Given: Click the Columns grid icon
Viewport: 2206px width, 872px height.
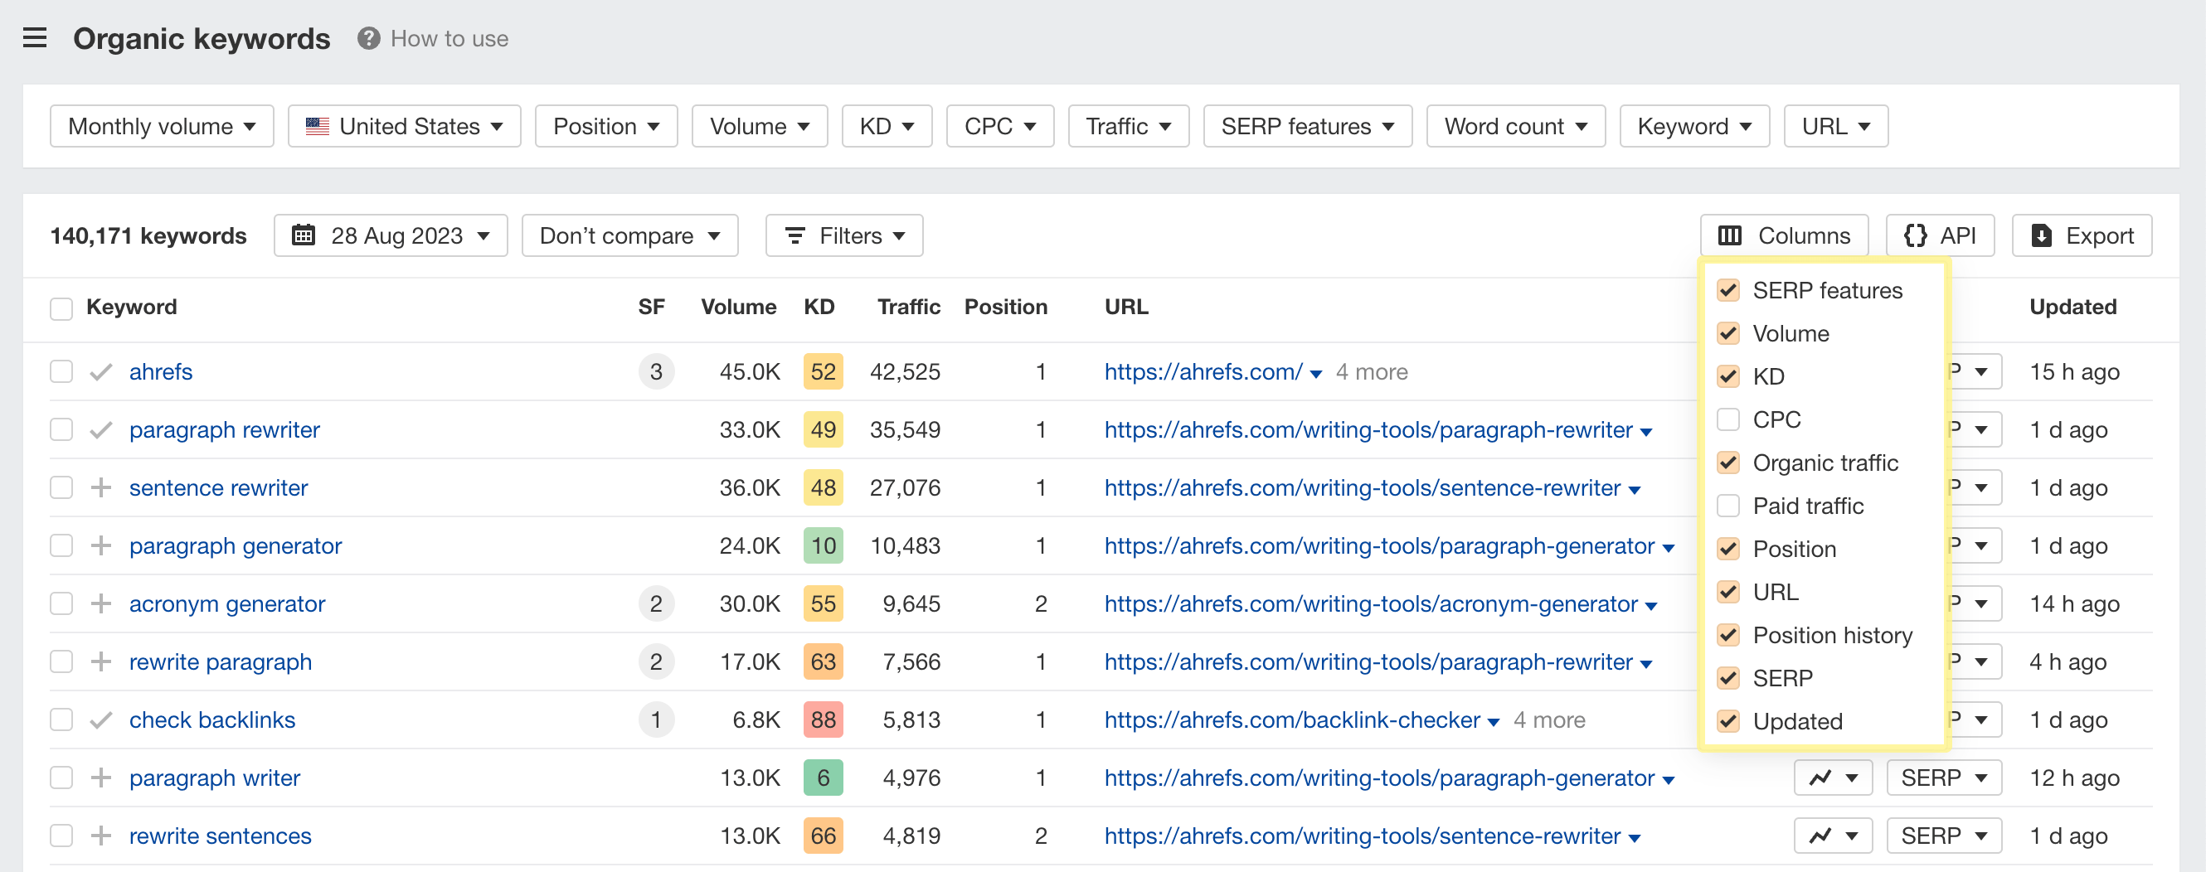Looking at the screenshot, I should pyautogui.click(x=1732, y=235).
